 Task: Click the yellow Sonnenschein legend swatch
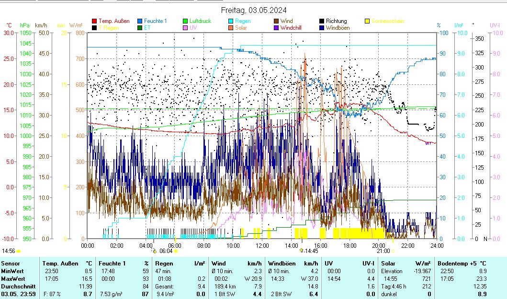tap(368, 21)
